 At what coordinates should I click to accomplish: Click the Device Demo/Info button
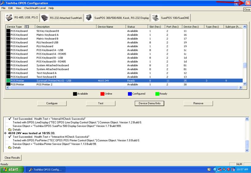click(149, 103)
